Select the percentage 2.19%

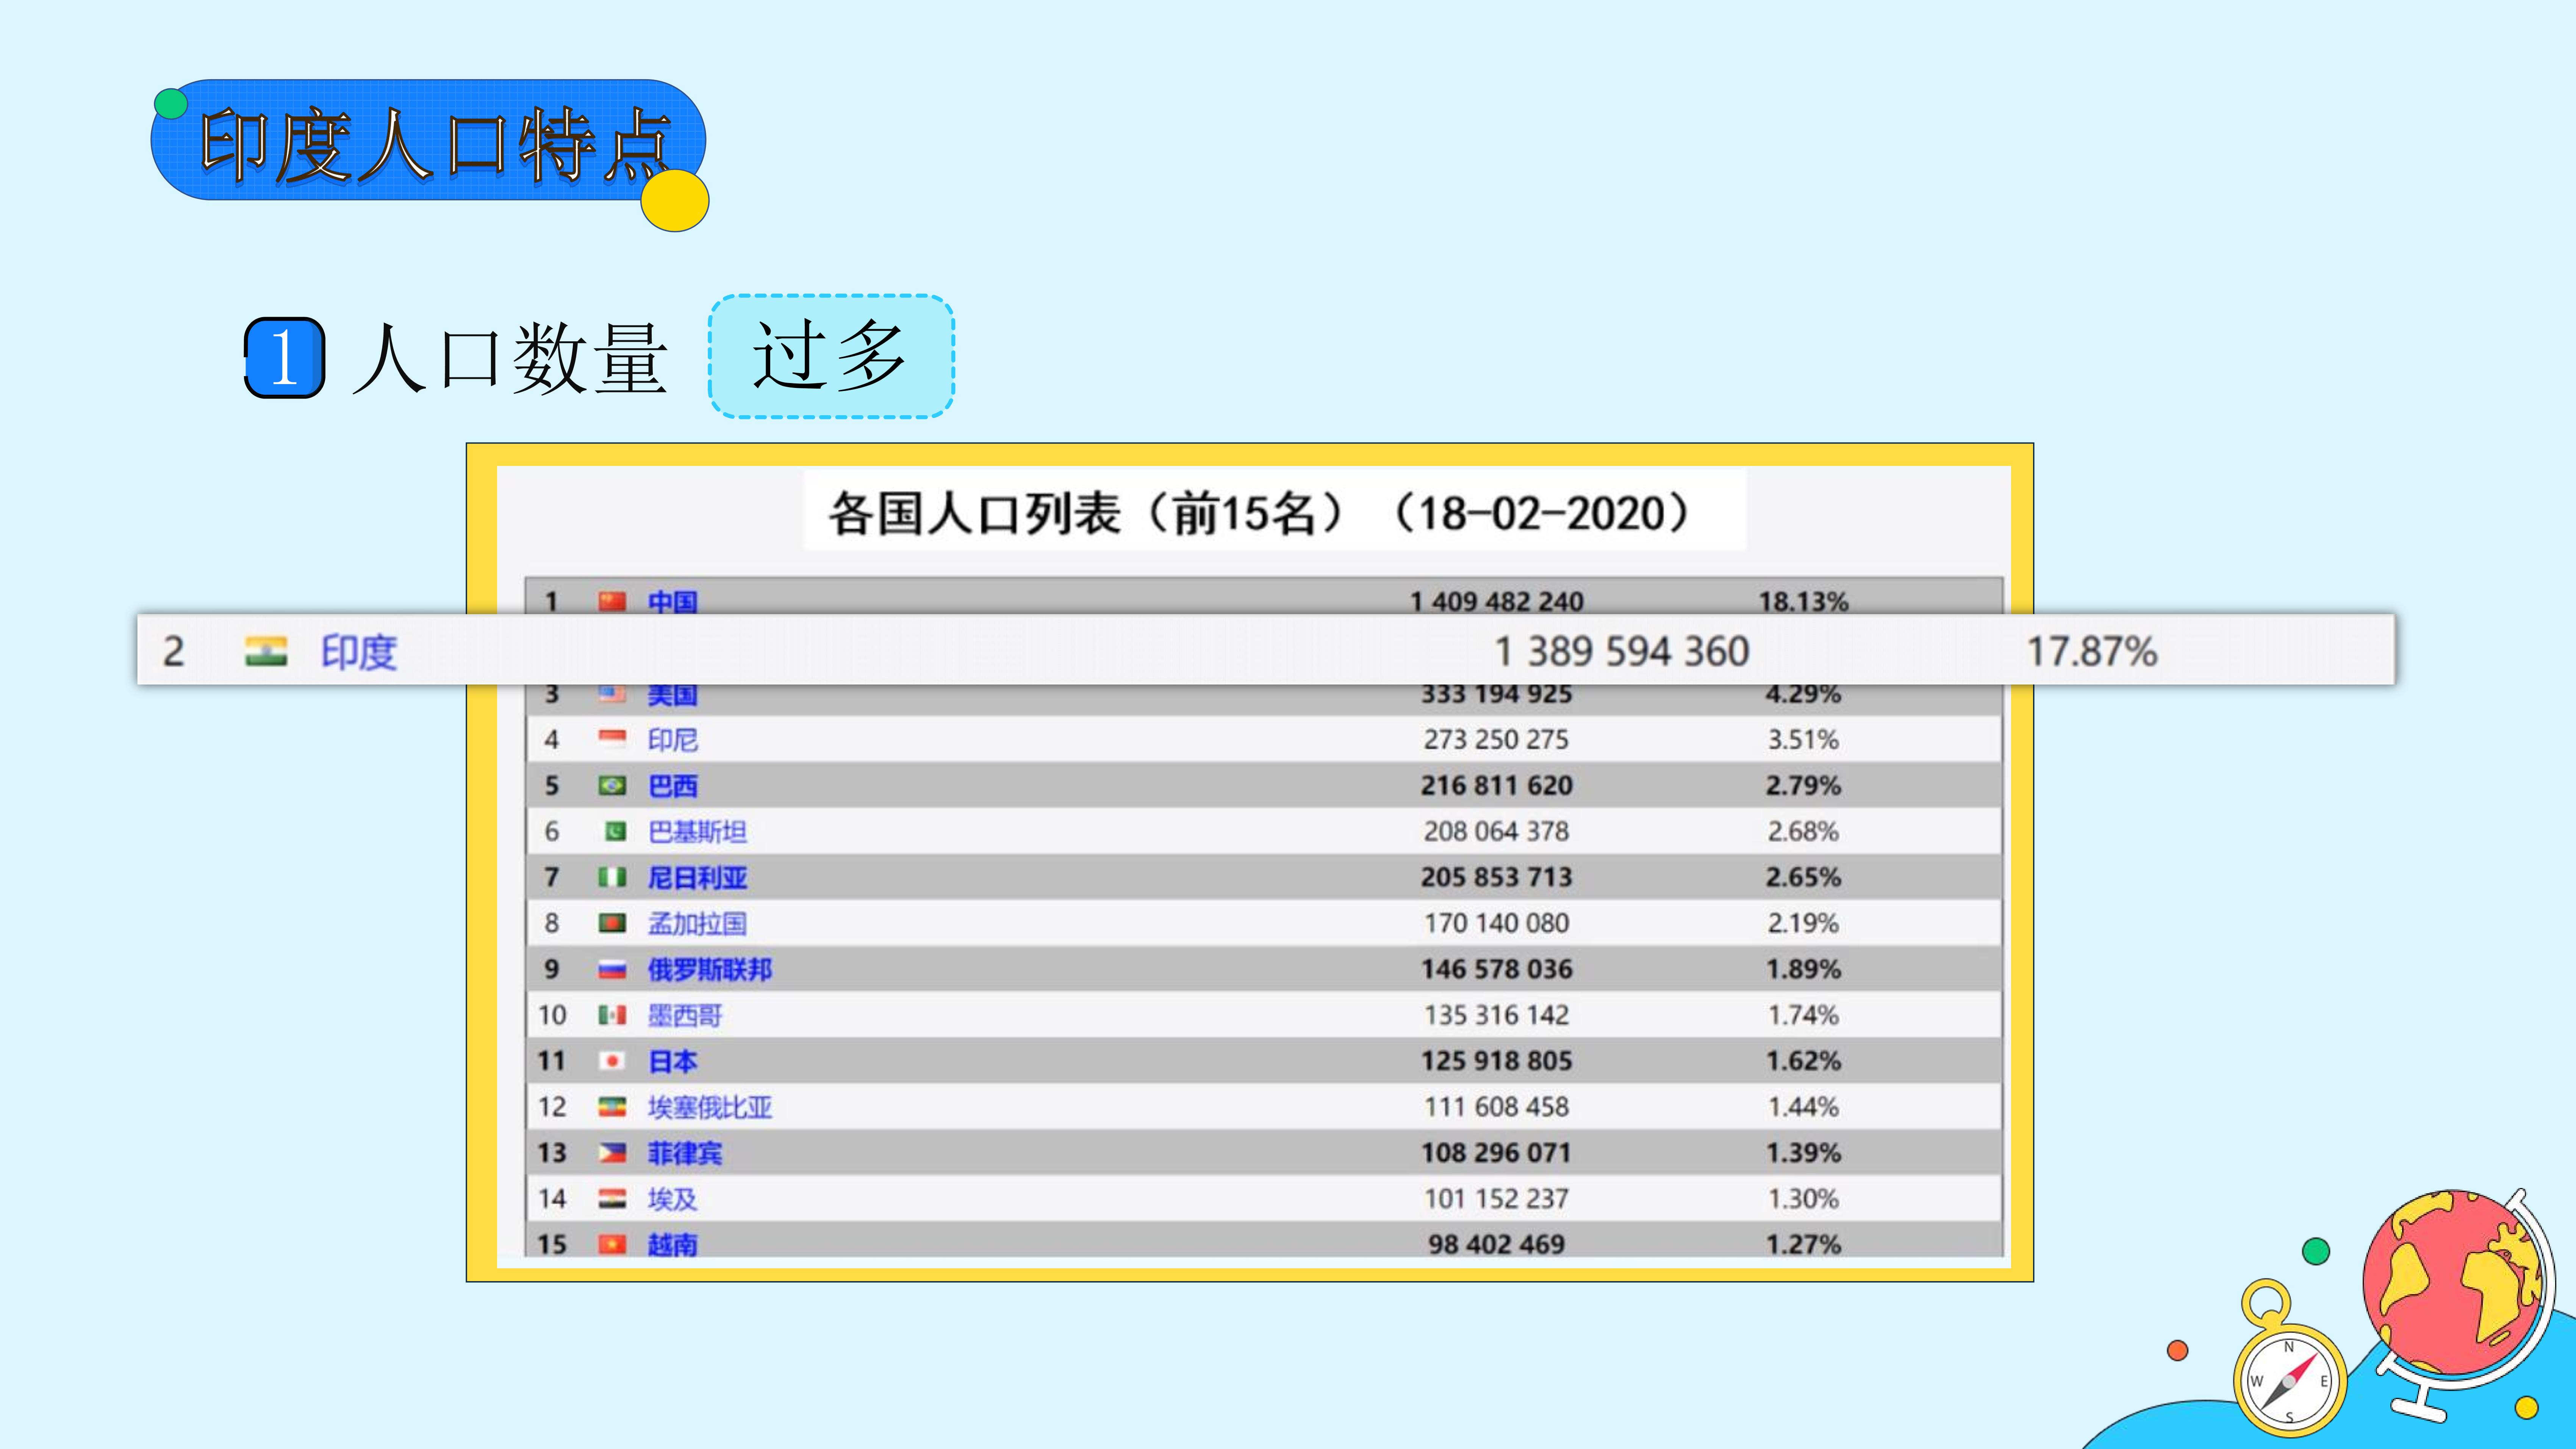1803,924
